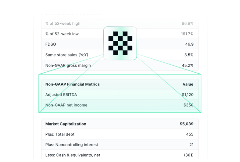This screenshot has height=162, width=240.
Task: Select the 455 total debt value
Action: (190, 134)
